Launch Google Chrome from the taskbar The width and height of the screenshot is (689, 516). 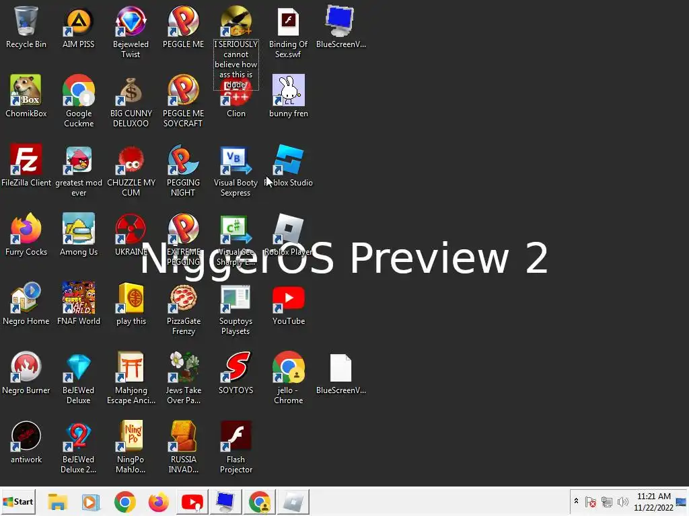click(x=124, y=502)
